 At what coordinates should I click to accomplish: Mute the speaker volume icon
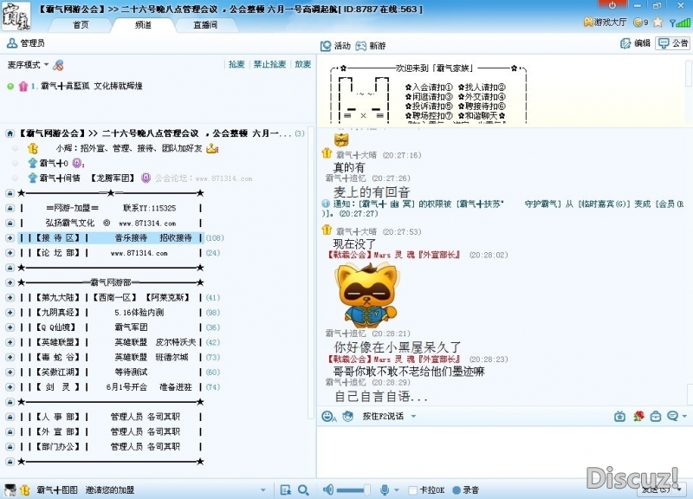point(329,489)
